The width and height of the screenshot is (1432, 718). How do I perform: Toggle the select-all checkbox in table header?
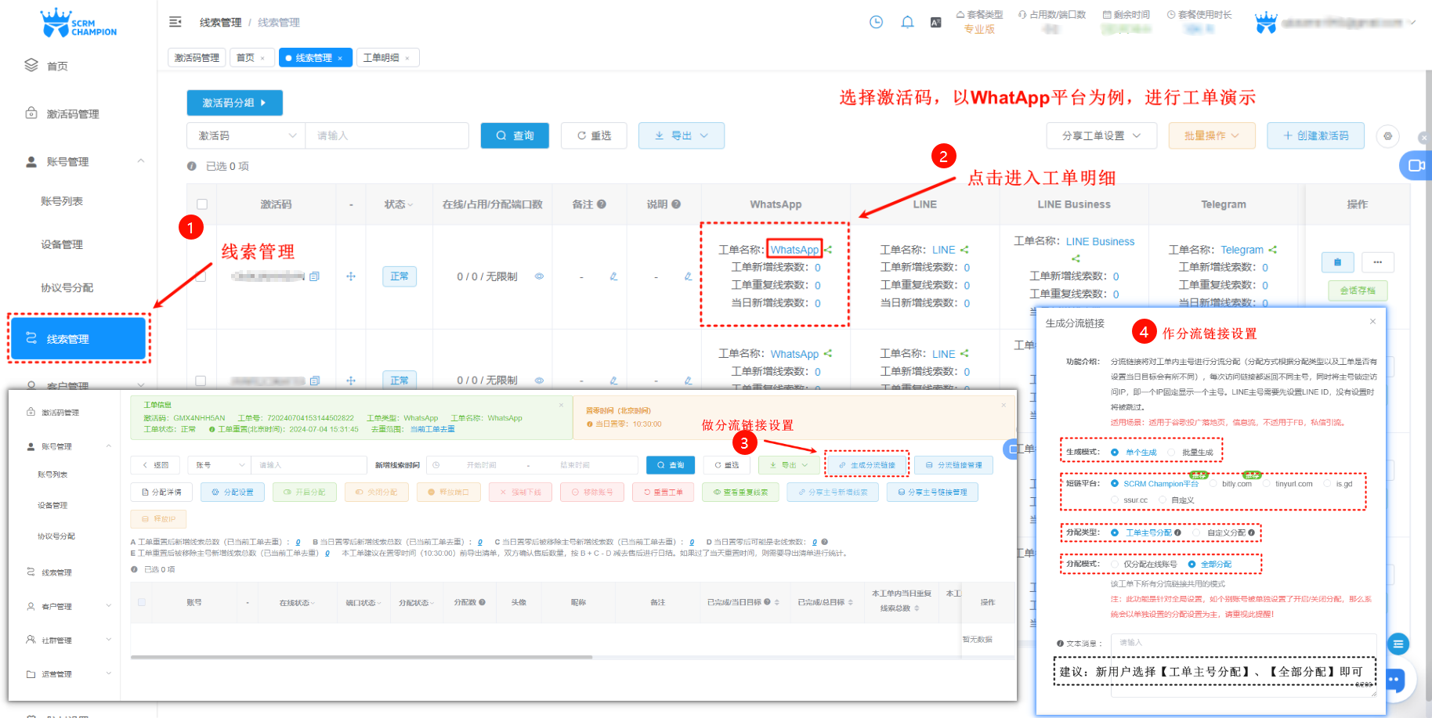click(202, 204)
